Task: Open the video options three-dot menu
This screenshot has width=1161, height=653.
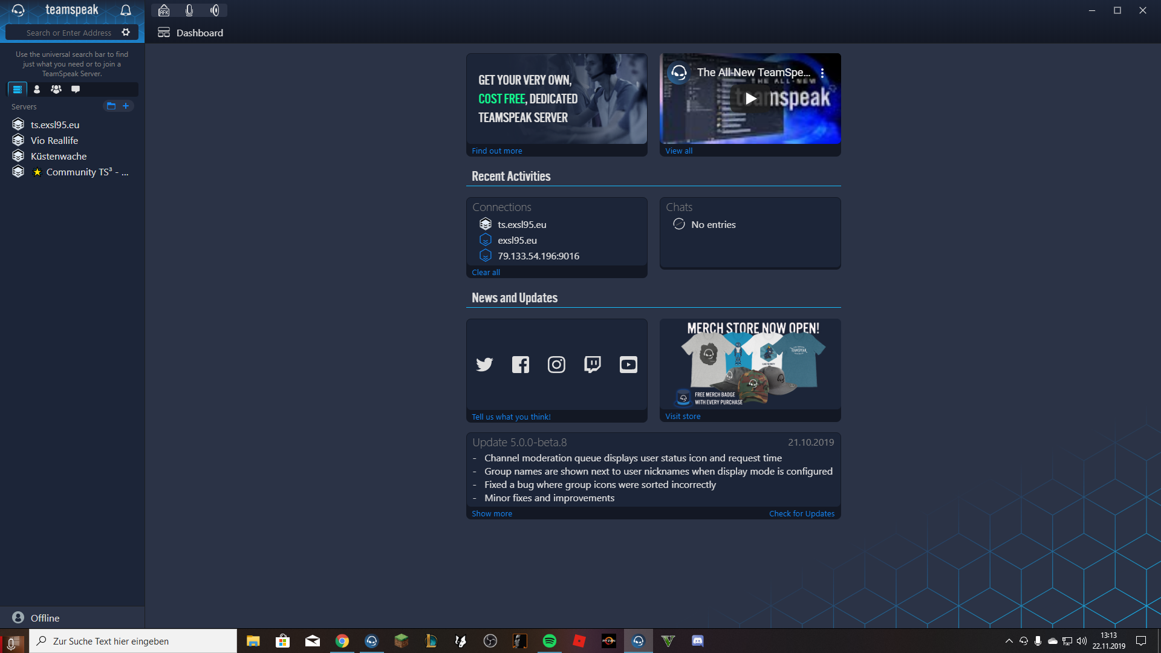Action: pos(822,73)
